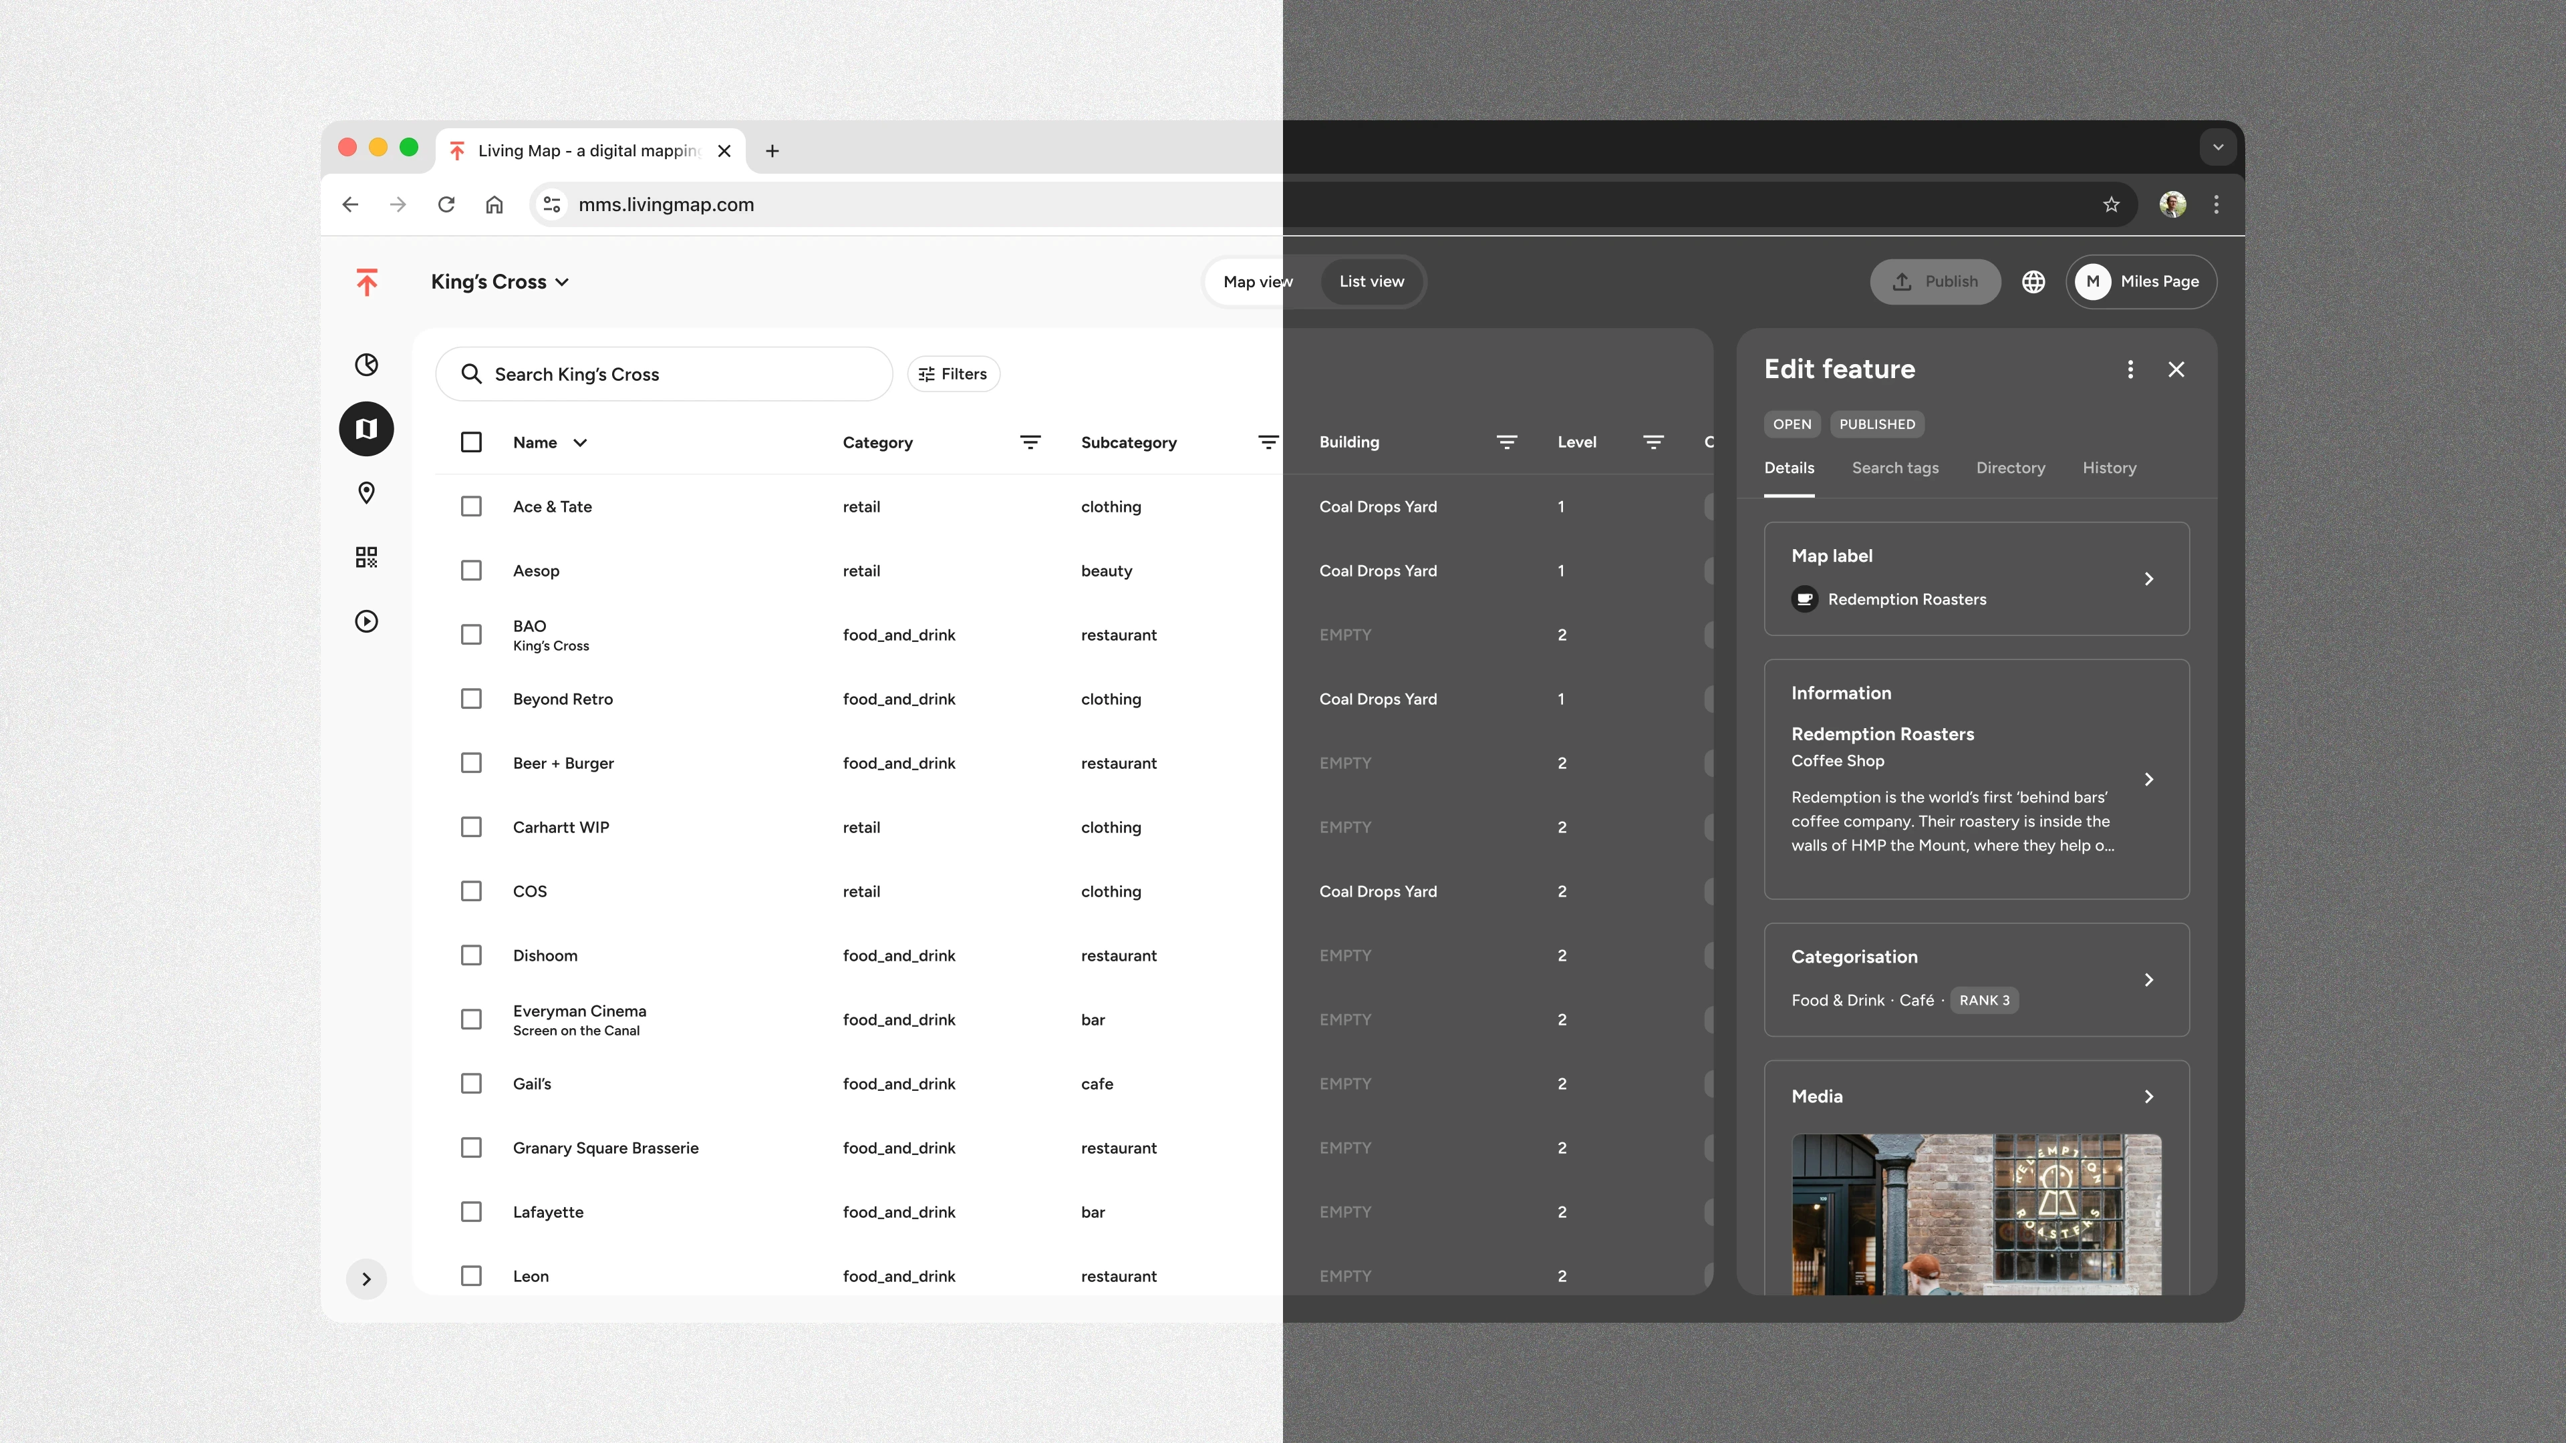Open the browser profile avatar
Image resolution: width=2566 pixels, height=1443 pixels.
click(2172, 204)
